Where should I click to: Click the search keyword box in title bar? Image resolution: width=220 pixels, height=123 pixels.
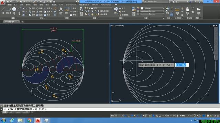156,2
